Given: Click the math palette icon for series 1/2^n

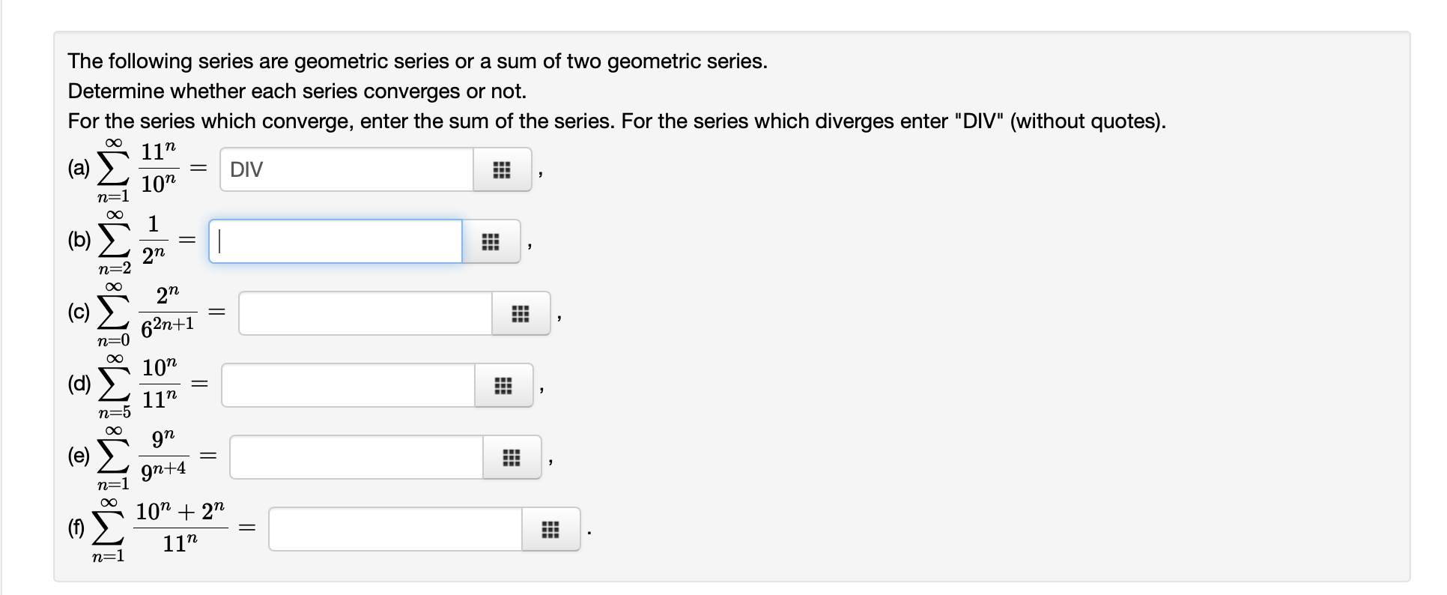Looking at the screenshot, I should (x=491, y=241).
